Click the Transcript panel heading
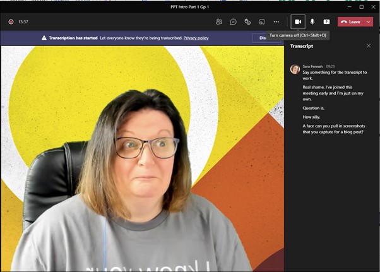 (x=302, y=46)
